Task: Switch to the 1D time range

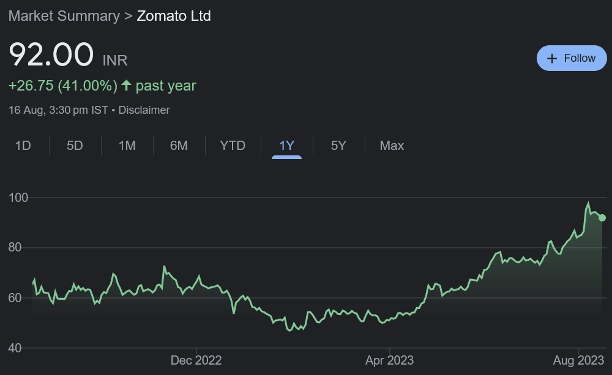Action: point(23,146)
